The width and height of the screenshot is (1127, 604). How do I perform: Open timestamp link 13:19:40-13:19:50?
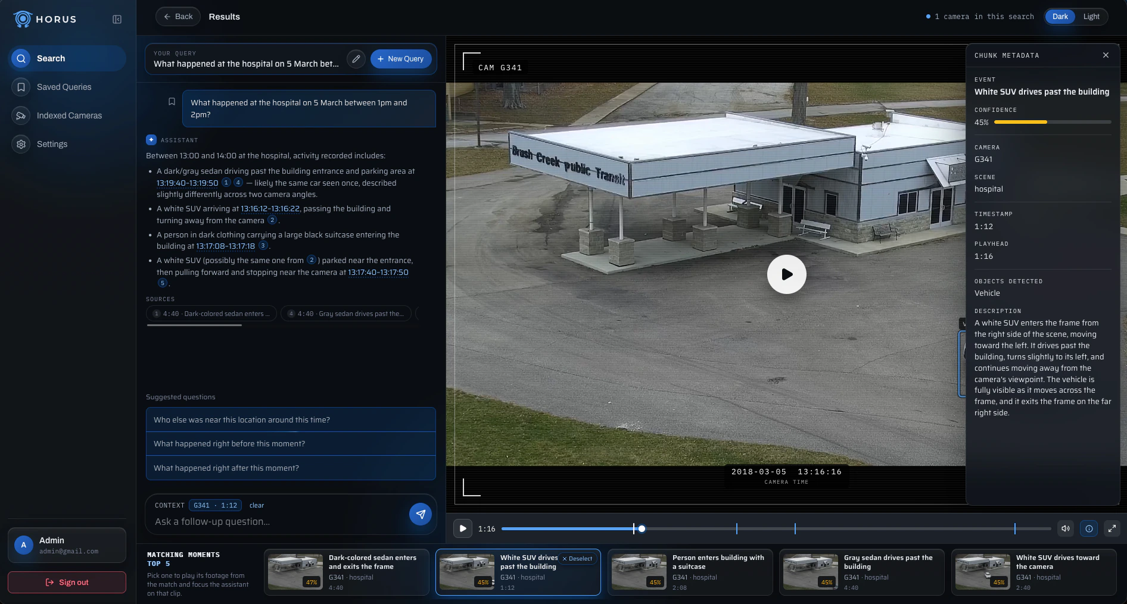click(x=187, y=183)
